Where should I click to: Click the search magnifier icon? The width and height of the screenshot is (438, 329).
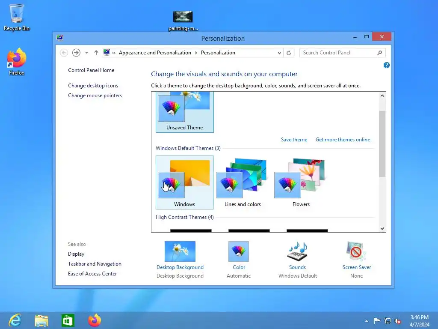(380, 53)
